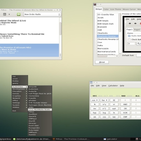Click the Pithos taskbar entry
This screenshot has height=141, width=141.
point(71,139)
